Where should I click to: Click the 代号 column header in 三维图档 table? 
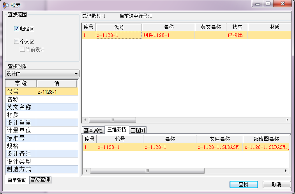pos(120,139)
